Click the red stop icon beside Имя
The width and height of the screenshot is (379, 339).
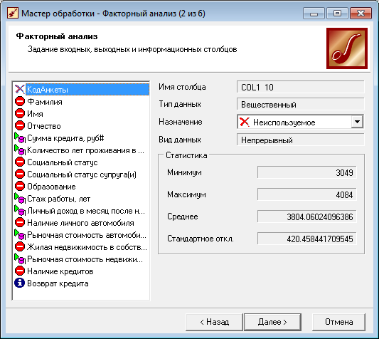point(20,113)
